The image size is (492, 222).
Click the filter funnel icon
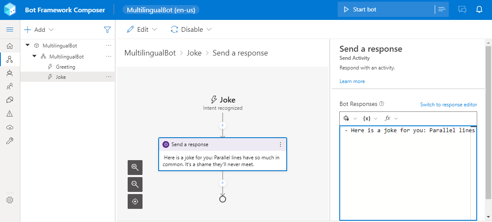click(107, 30)
